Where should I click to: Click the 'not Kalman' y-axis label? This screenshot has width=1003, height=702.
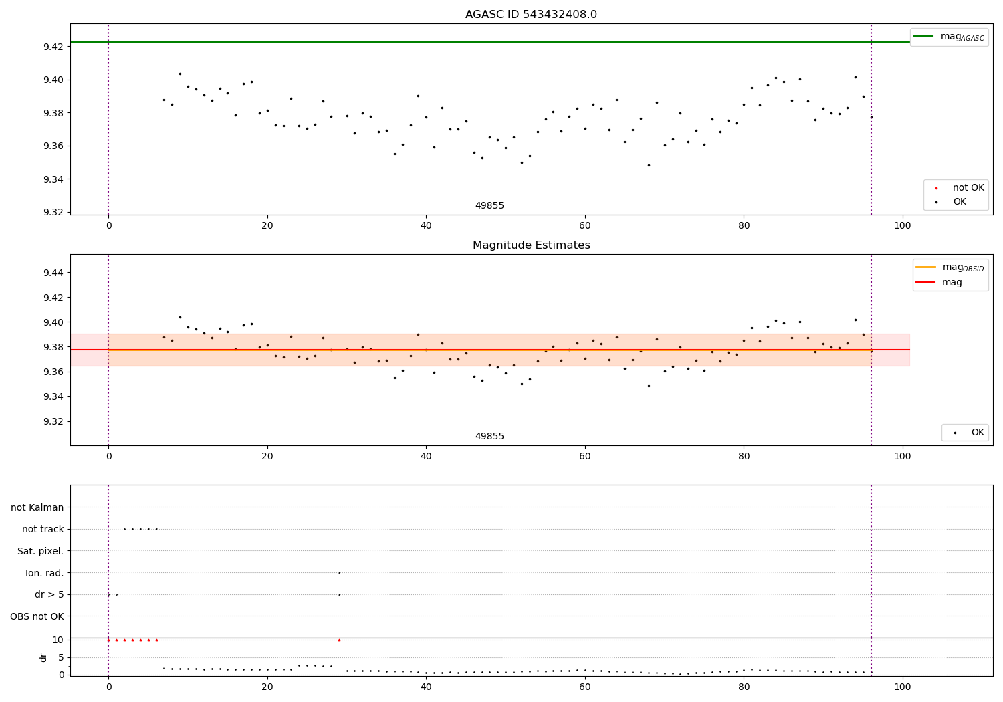[37, 507]
